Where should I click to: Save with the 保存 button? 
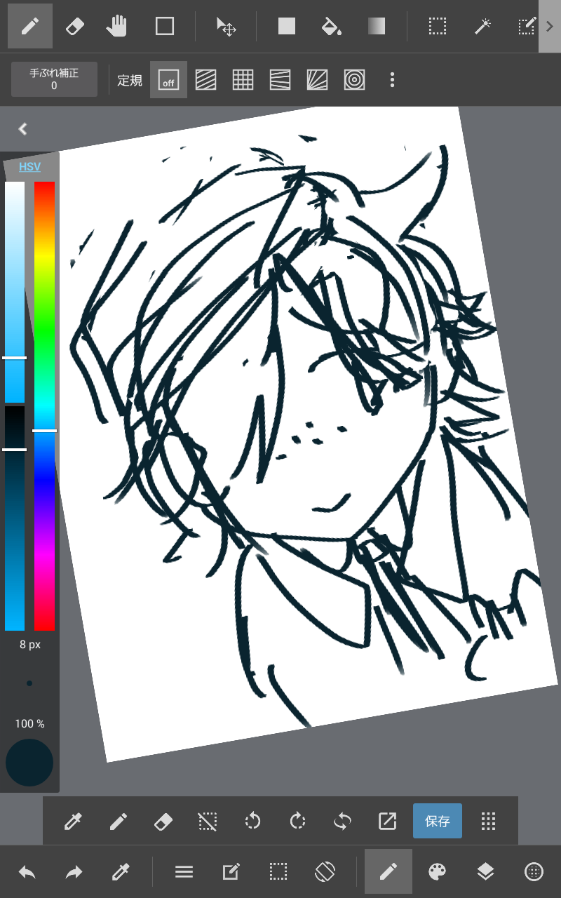pos(438,821)
